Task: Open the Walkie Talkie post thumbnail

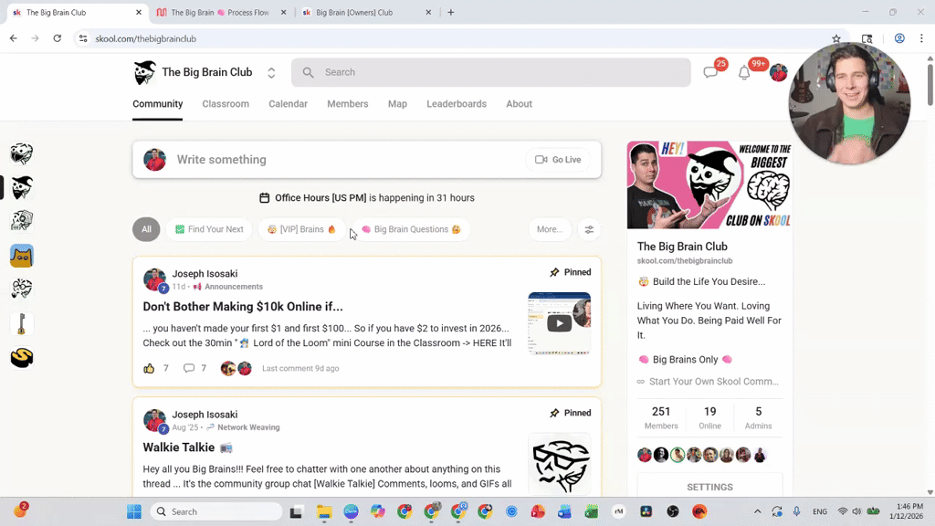Action: tap(560, 464)
